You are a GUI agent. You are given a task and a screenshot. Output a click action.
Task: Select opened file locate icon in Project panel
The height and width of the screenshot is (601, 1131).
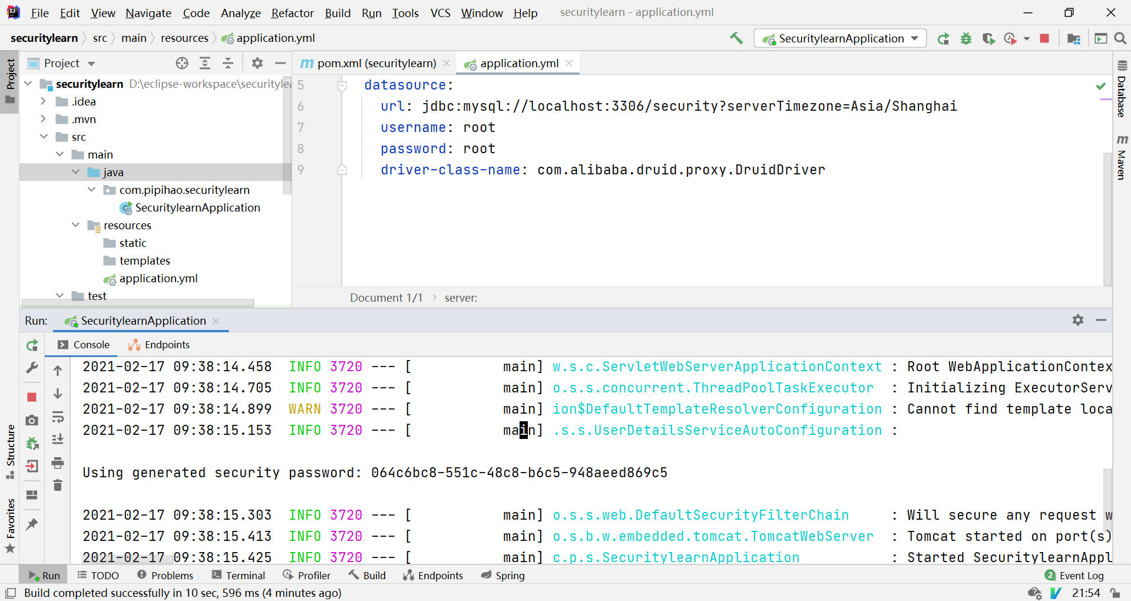pos(182,63)
